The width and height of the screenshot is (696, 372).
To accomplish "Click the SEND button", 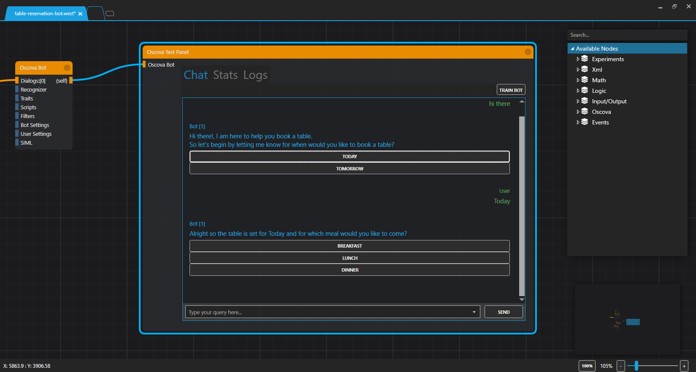I will (504, 312).
